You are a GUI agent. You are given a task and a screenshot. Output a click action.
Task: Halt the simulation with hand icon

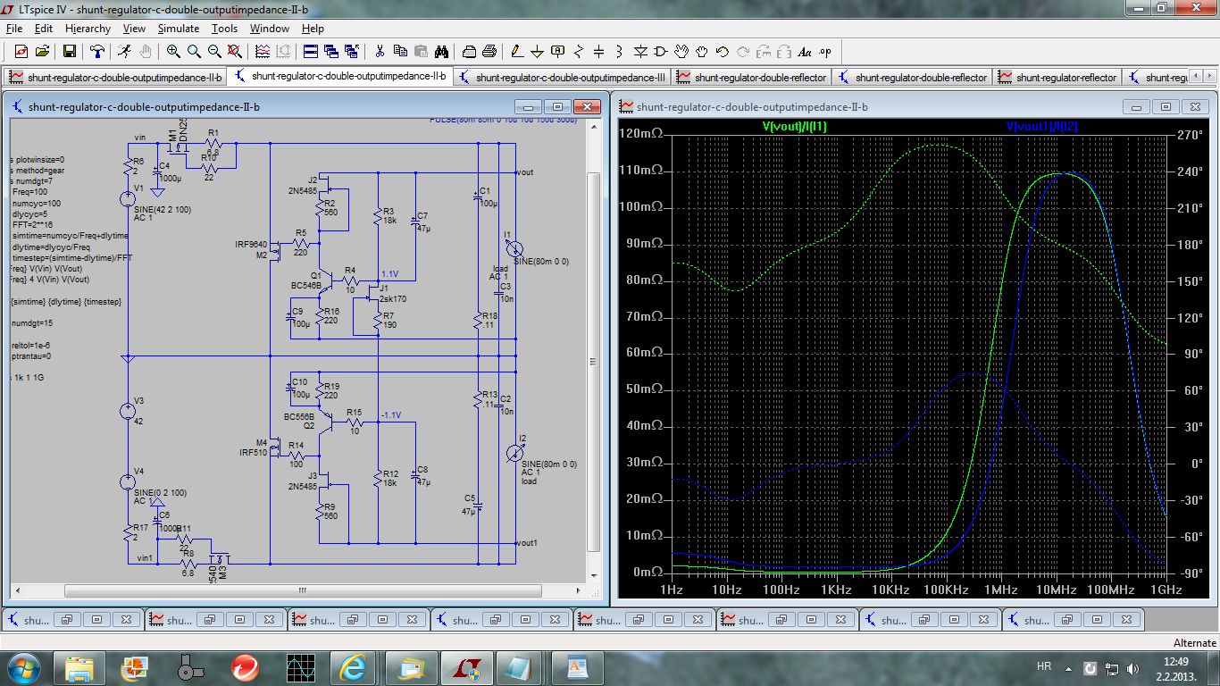point(145,51)
